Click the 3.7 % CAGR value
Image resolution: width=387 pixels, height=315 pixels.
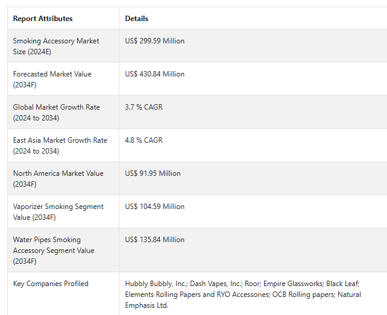144,107
